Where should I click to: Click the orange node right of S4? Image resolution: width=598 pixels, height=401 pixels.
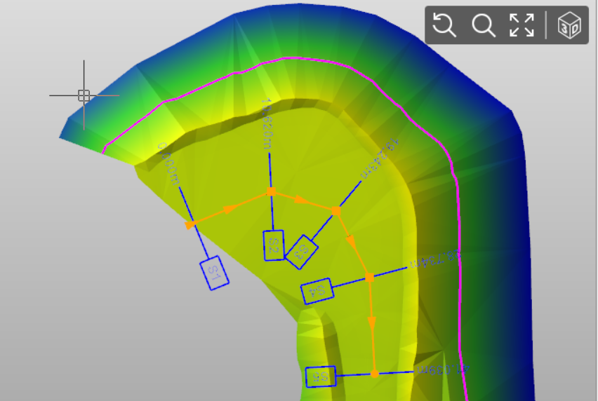(x=370, y=278)
